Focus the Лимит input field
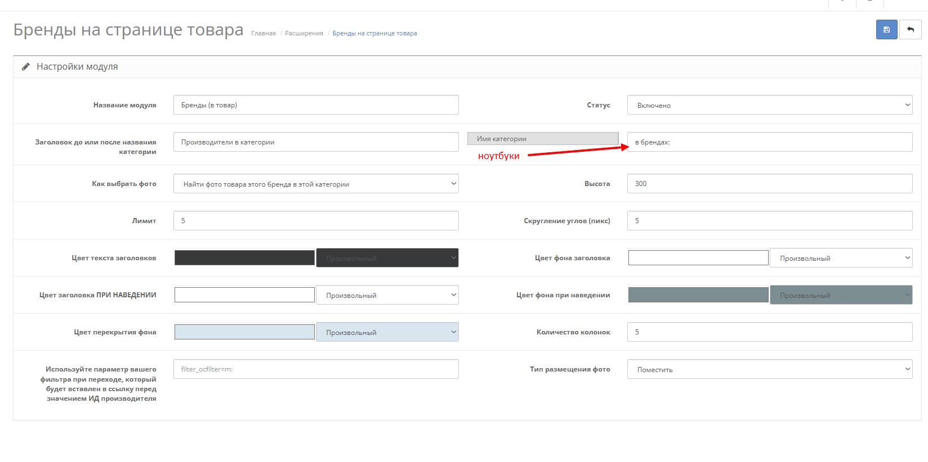Image resolution: width=928 pixels, height=462 pixels. (x=316, y=221)
